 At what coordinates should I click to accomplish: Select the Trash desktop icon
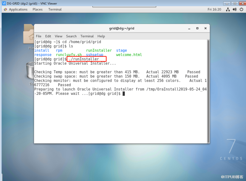click(x=30, y=73)
